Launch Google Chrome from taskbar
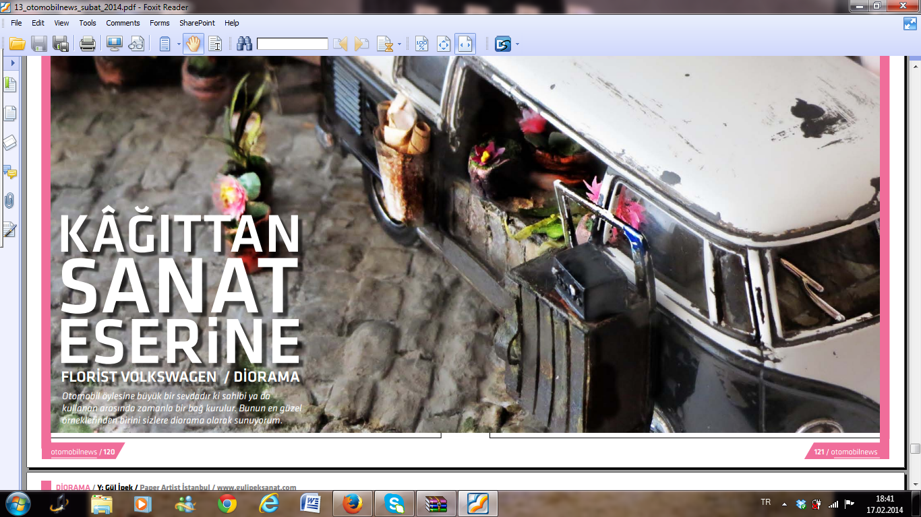 [227, 504]
